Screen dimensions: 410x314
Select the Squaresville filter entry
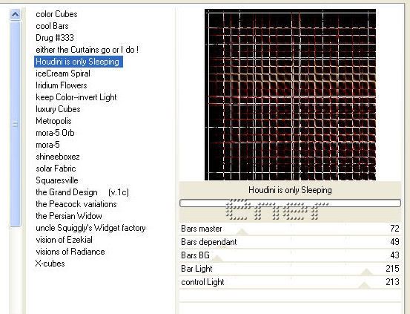[x=57, y=180]
